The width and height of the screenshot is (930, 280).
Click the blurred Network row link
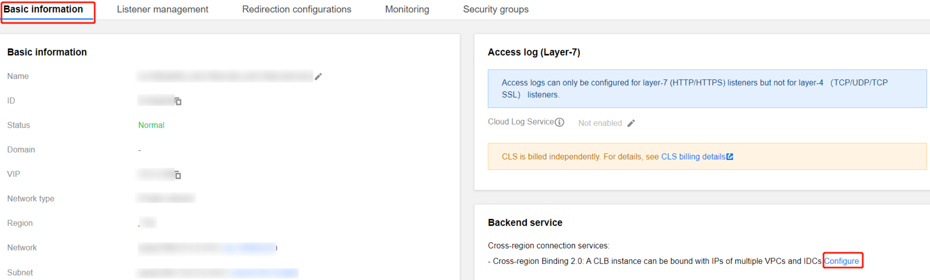click(249, 248)
